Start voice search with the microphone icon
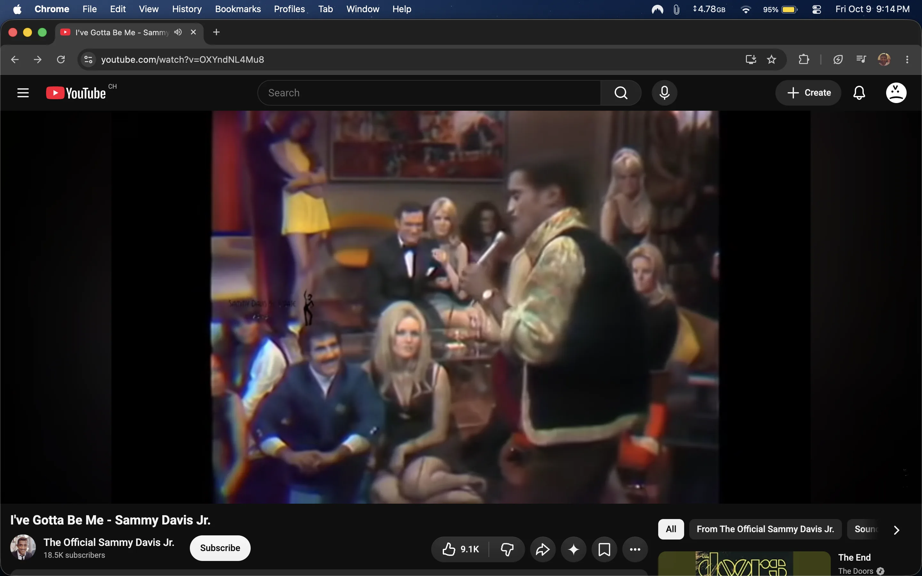Screen dimensions: 922x576 tap(664, 92)
